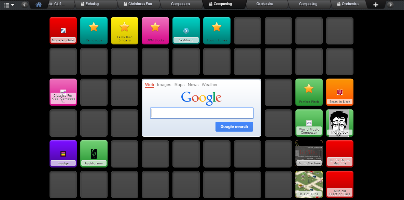Select the Maps search option

(180, 85)
